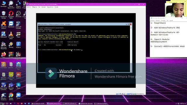187x105 pixels.
Task: Open Formato menu in Notepad window
Action: tap(163, 20)
